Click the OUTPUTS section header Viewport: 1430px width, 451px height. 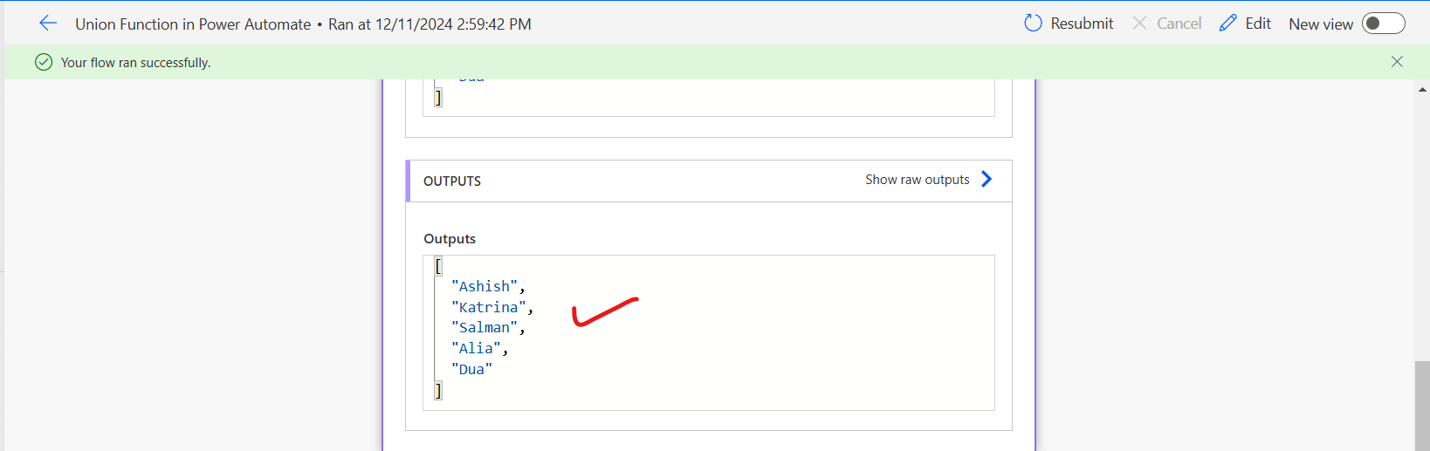[x=452, y=181]
